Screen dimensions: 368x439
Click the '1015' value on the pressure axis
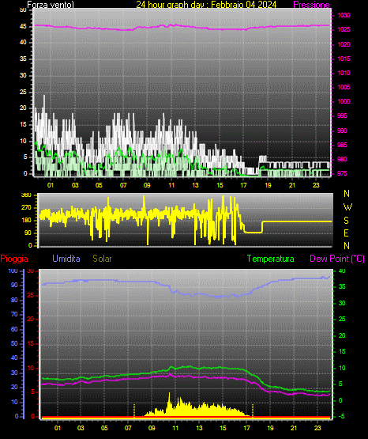click(x=344, y=59)
